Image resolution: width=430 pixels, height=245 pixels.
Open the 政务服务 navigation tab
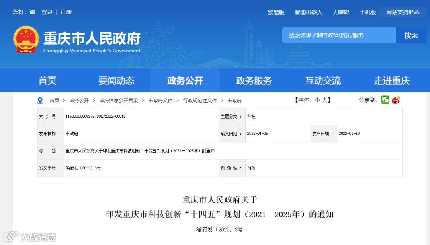coord(254,81)
